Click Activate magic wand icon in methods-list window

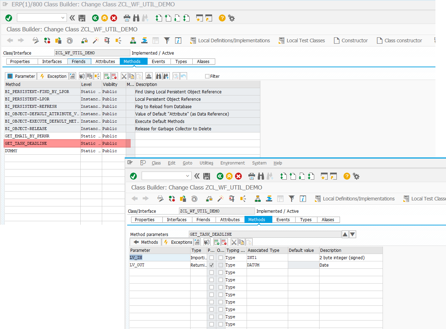(95, 41)
